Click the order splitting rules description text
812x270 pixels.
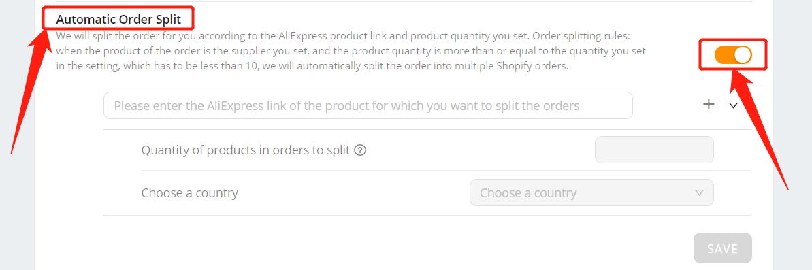(x=351, y=52)
